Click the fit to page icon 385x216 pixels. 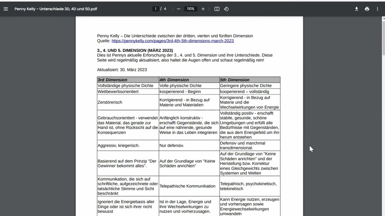pos(217,9)
